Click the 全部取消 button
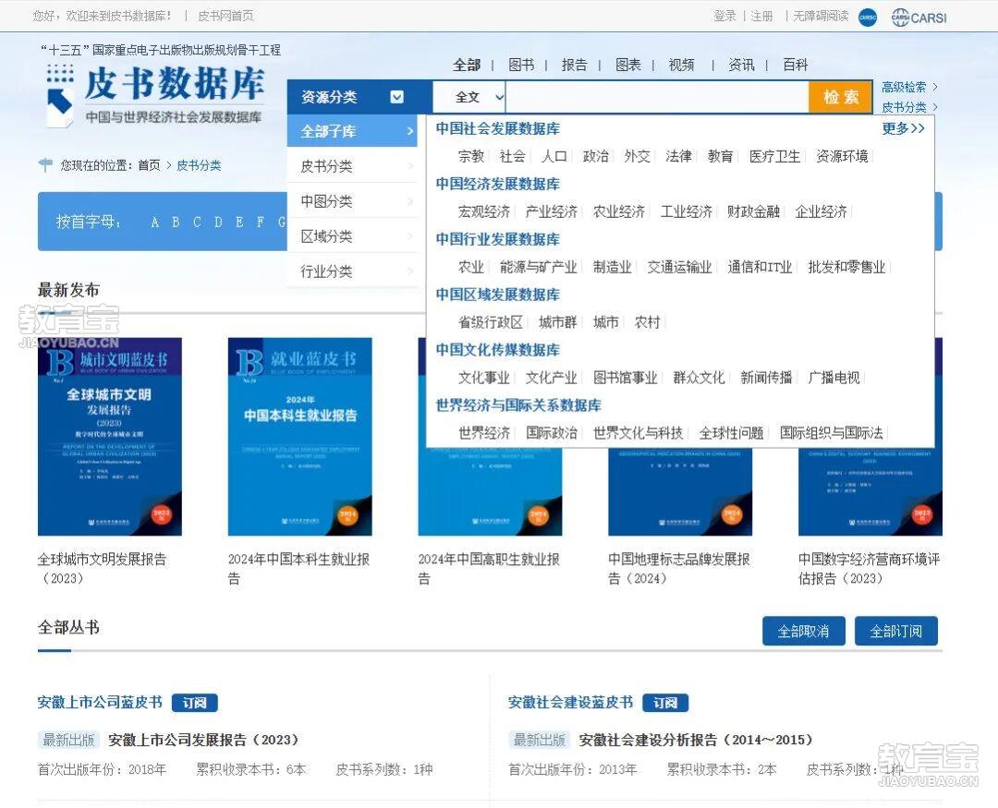This screenshot has height=808, width=998. tap(803, 631)
